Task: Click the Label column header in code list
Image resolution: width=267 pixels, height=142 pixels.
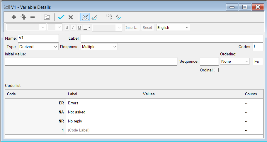Action: pos(103,94)
